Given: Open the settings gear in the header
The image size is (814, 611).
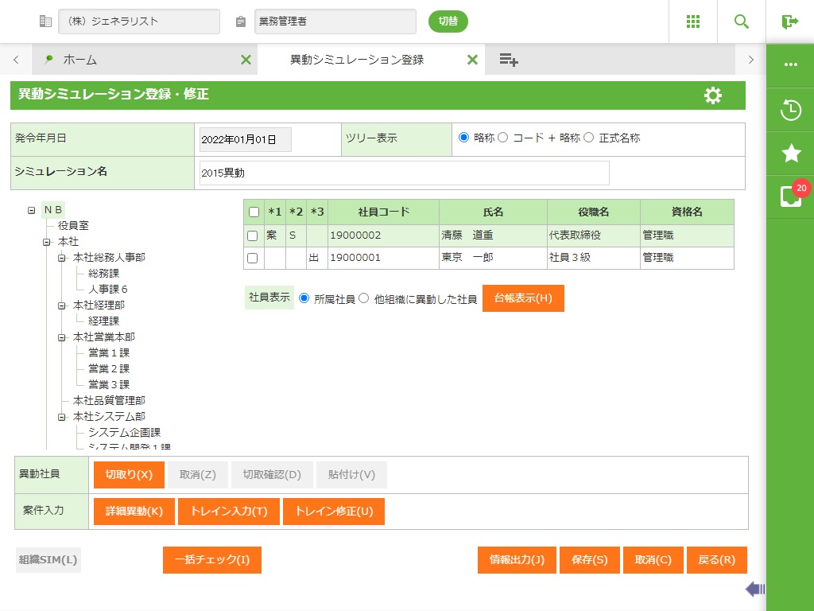Looking at the screenshot, I should [x=713, y=95].
